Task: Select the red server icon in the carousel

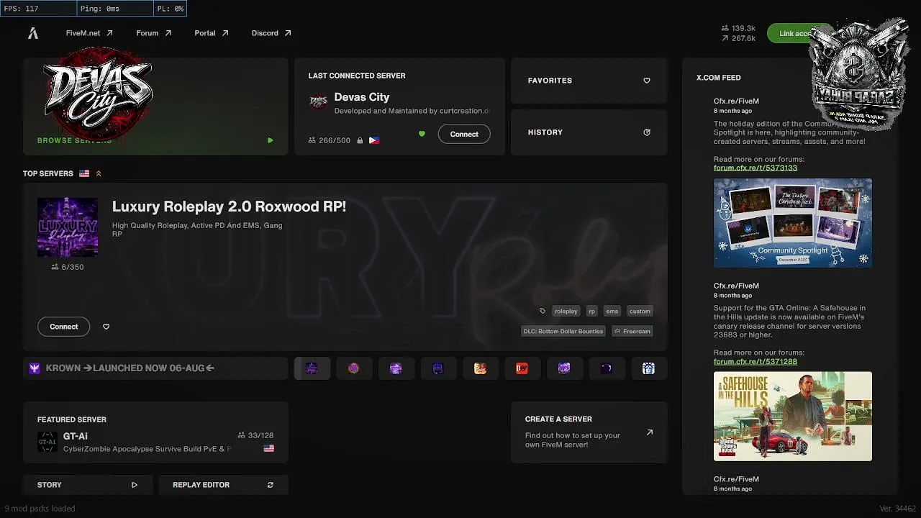Action: coord(522,368)
